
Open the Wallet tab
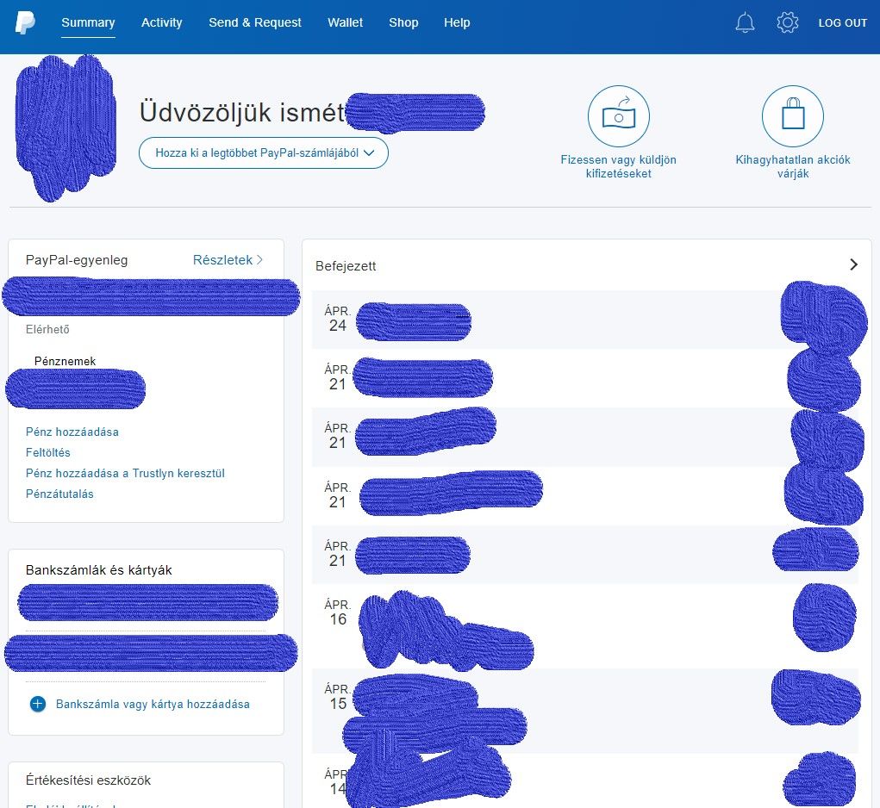[345, 22]
